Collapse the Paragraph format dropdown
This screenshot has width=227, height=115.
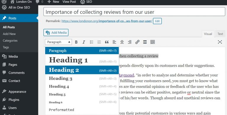[58, 42]
